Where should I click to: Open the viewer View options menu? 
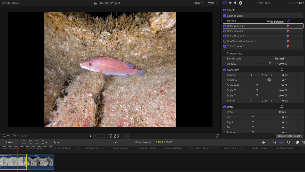click(213, 3)
